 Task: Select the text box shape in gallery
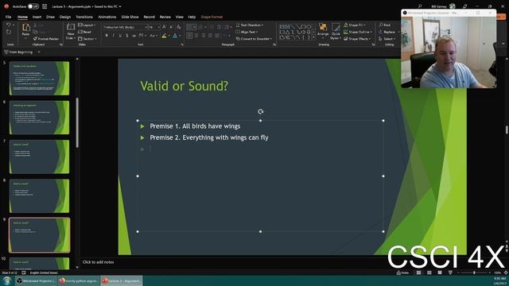pos(282,26)
